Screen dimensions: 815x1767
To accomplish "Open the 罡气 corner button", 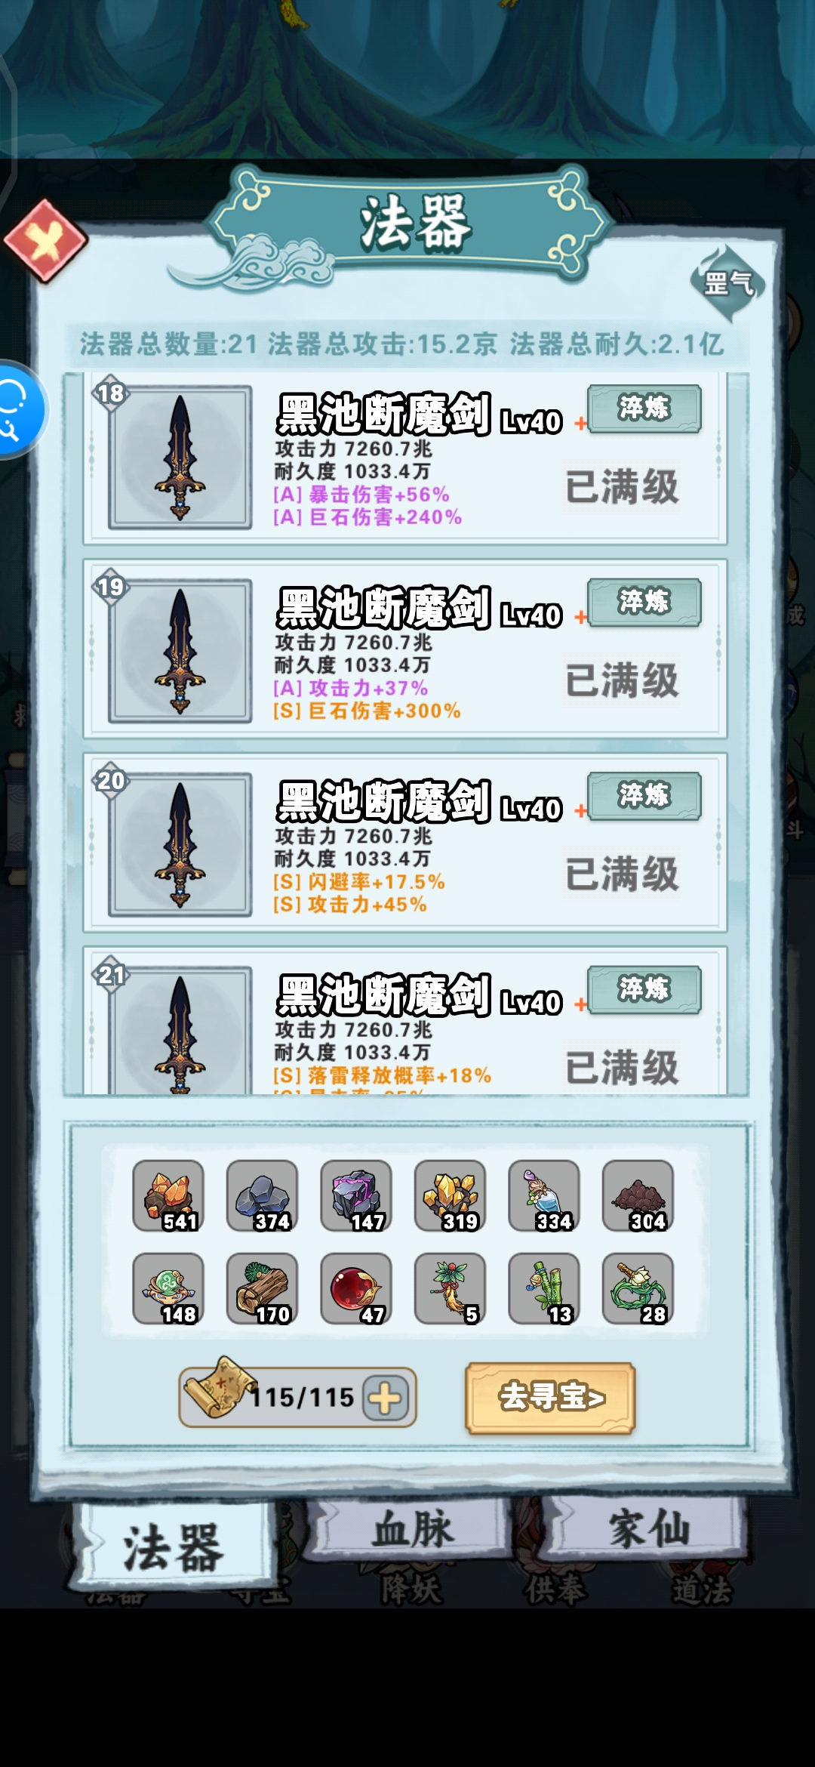I will 728,284.
